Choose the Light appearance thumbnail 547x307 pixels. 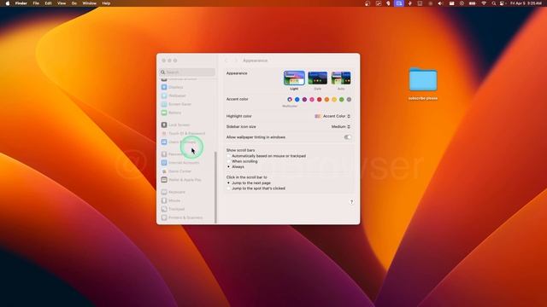click(294, 78)
